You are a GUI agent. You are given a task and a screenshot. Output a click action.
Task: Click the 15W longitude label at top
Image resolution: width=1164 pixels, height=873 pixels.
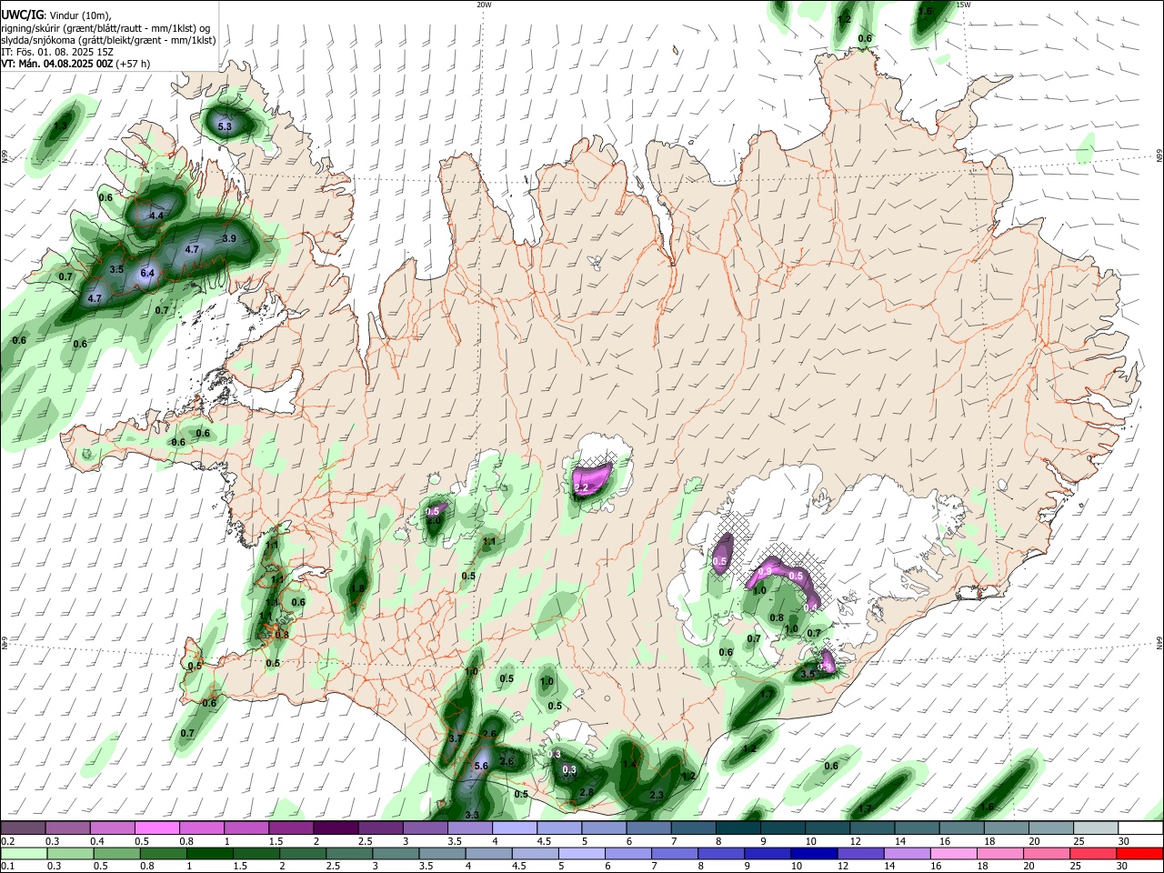(x=963, y=5)
